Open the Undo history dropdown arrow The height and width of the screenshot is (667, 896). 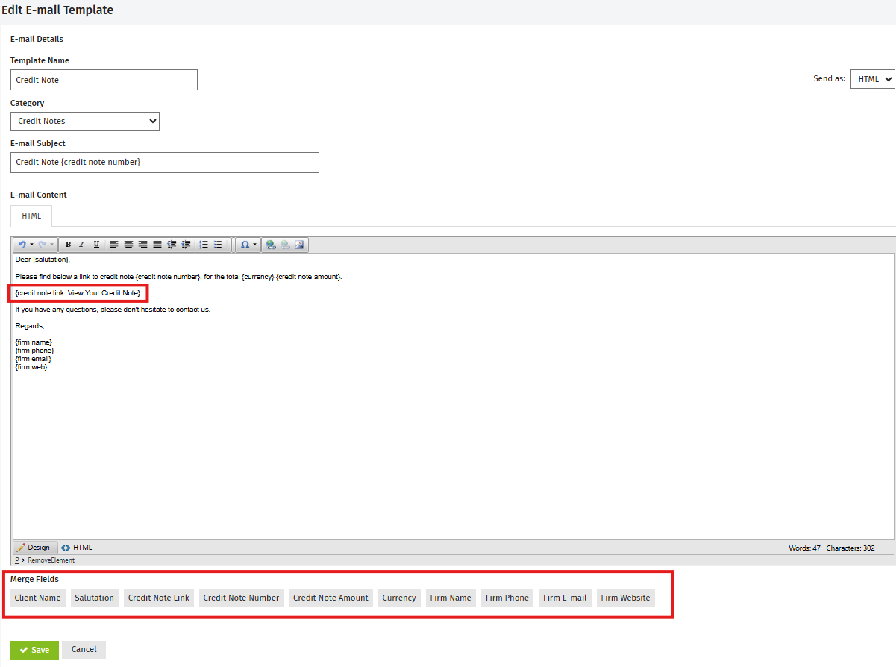31,245
